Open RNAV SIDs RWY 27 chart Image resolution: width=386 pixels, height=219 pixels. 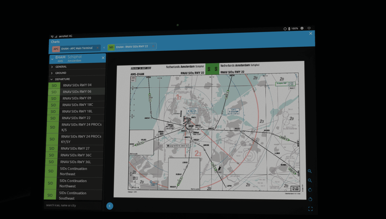click(x=74, y=149)
